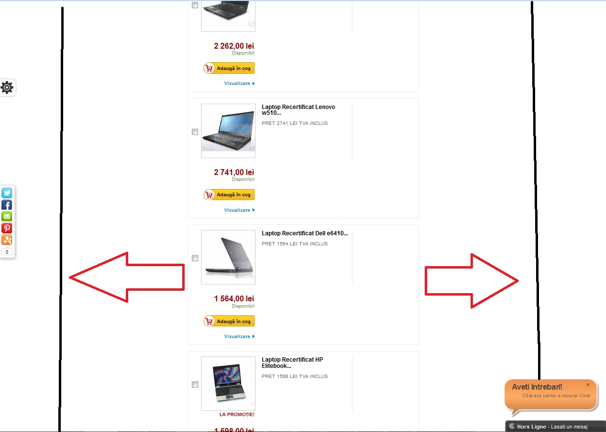Image resolution: width=606 pixels, height=432 pixels.
Task: Close the Aveti Intrebari chat bubble
Action: 588,385
